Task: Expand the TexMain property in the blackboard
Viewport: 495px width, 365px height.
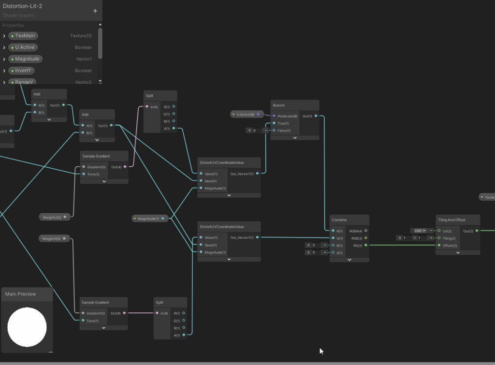Action: click(x=4, y=36)
